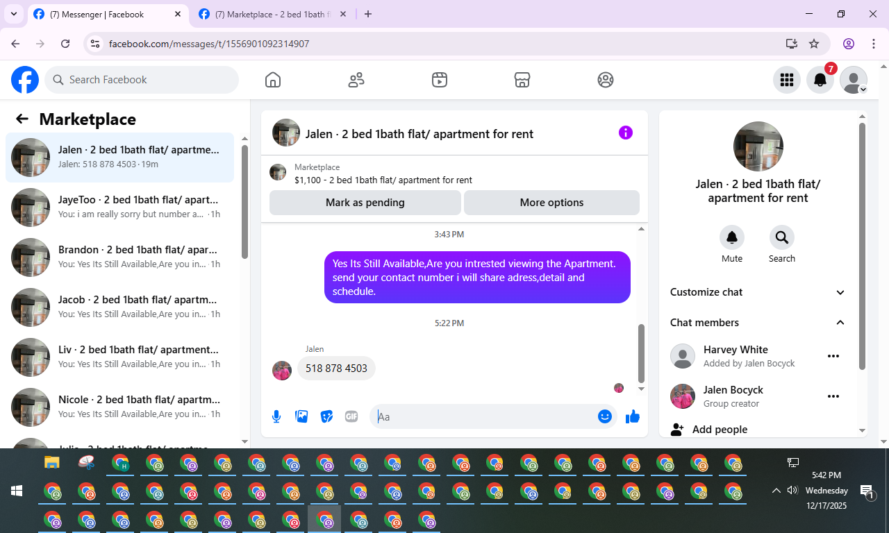
Task: Close the Marketplace browser tab
Action: [x=343, y=14]
